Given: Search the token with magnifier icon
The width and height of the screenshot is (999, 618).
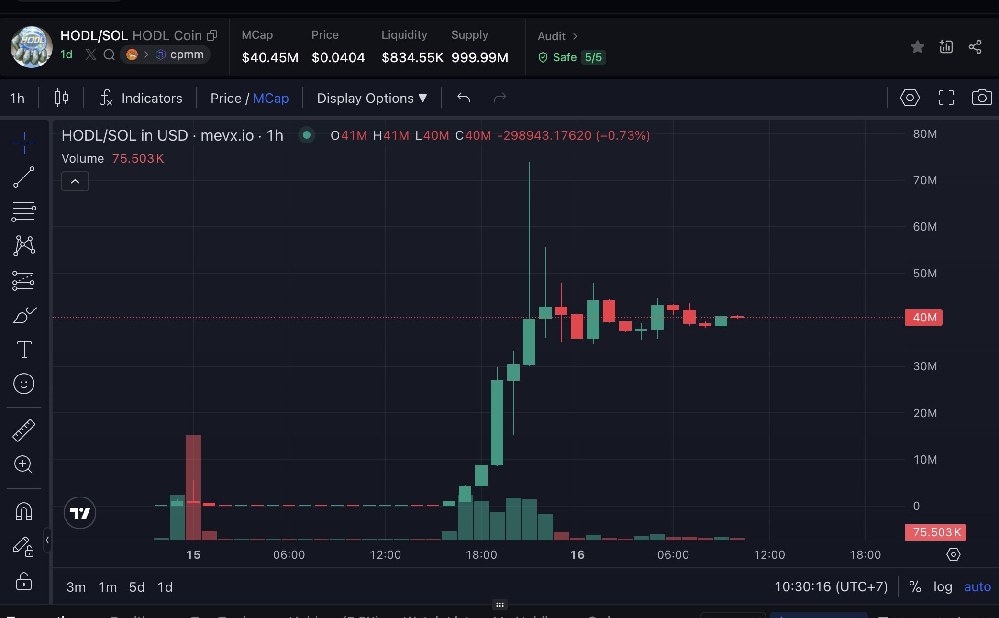Looking at the screenshot, I should coord(109,55).
